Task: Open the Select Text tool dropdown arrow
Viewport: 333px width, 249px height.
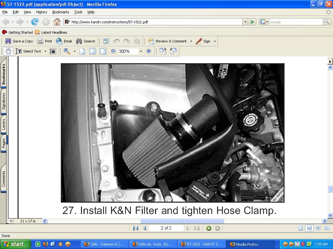Action: click(45, 51)
